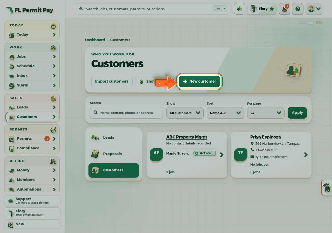
Task: Click the AP avatar on the ABC Property card
Action: tap(156, 155)
